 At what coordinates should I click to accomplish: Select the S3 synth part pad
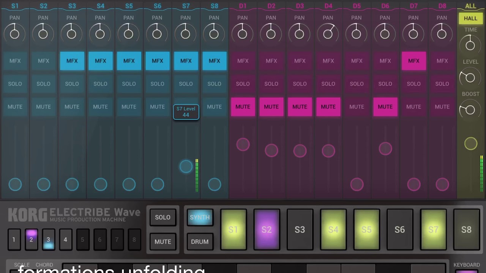pyautogui.click(x=300, y=229)
